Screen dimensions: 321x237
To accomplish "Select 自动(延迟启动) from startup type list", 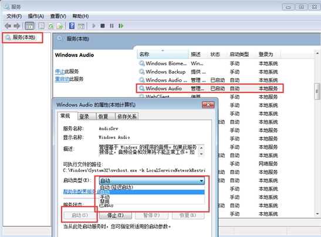I will point(116,187).
